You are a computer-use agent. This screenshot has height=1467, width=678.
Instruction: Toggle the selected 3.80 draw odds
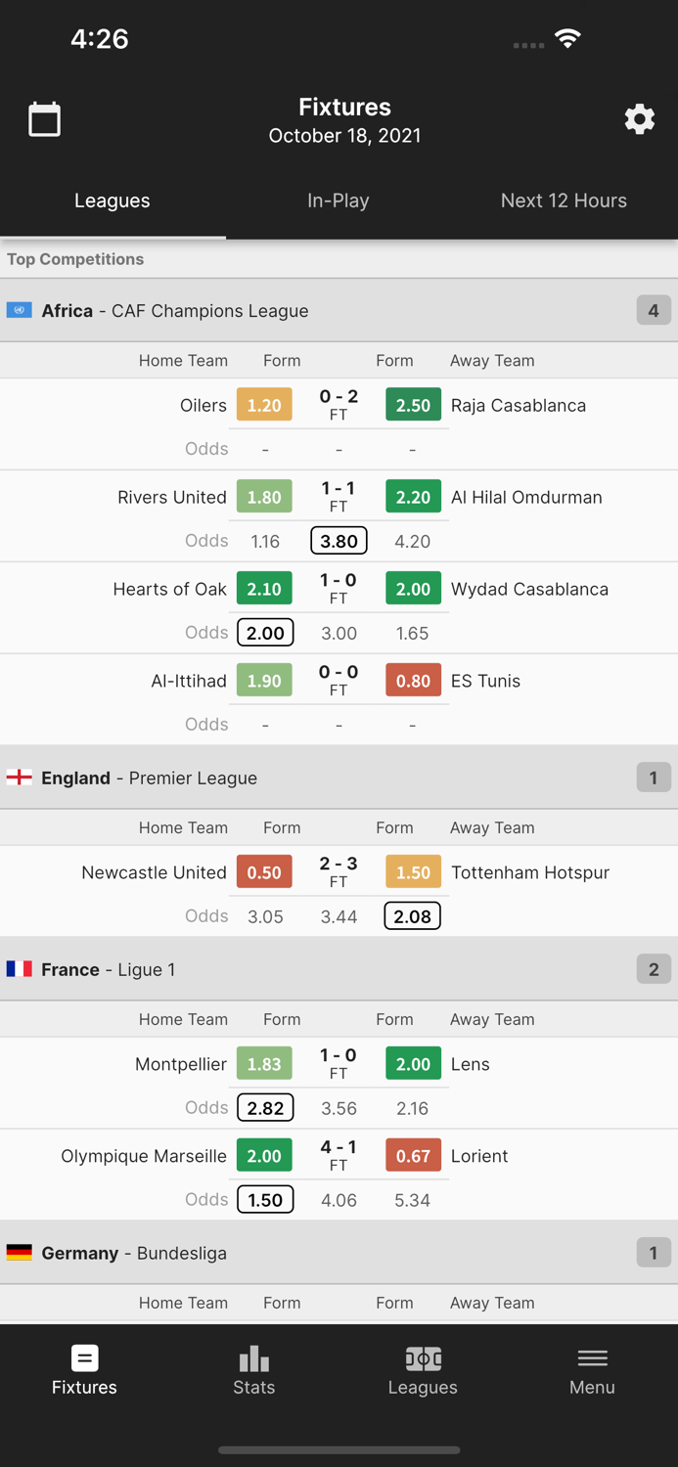pos(339,540)
